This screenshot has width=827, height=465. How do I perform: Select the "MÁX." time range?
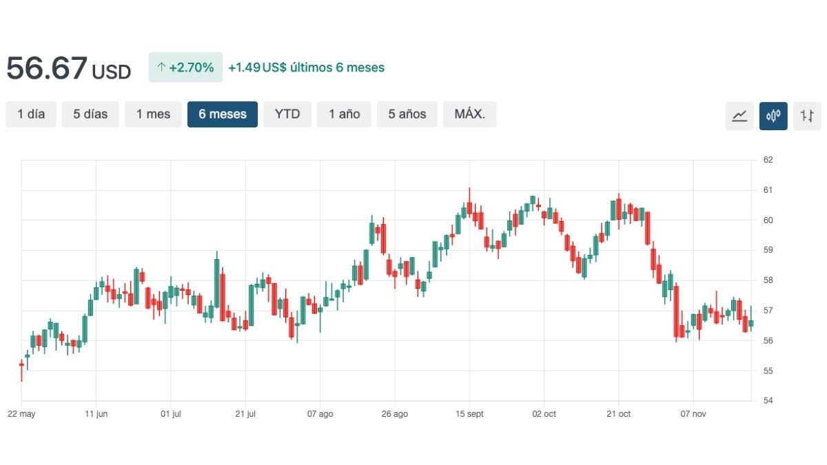point(469,114)
